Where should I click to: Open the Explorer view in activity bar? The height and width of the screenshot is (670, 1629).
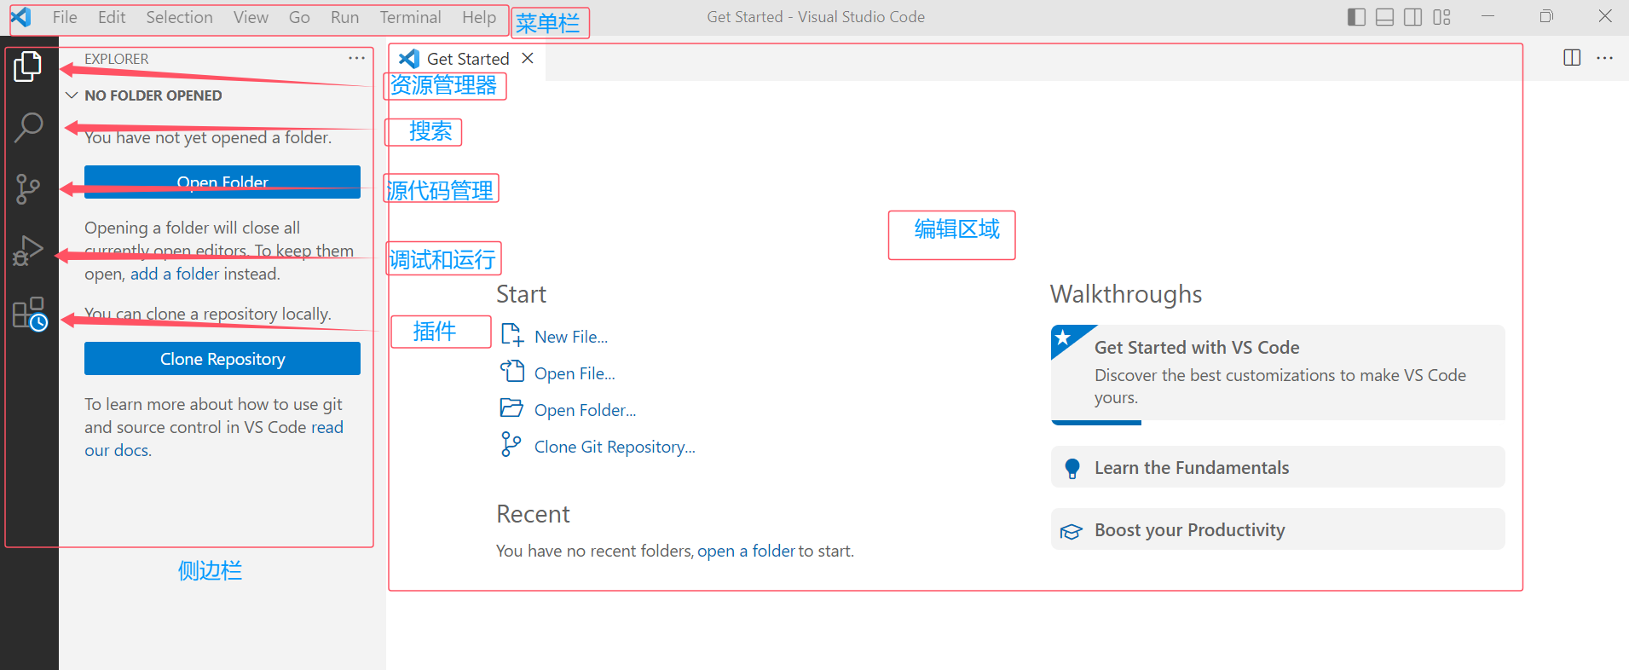coord(28,66)
